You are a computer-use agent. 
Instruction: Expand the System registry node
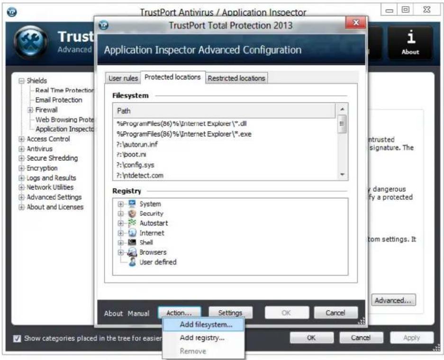click(120, 204)
